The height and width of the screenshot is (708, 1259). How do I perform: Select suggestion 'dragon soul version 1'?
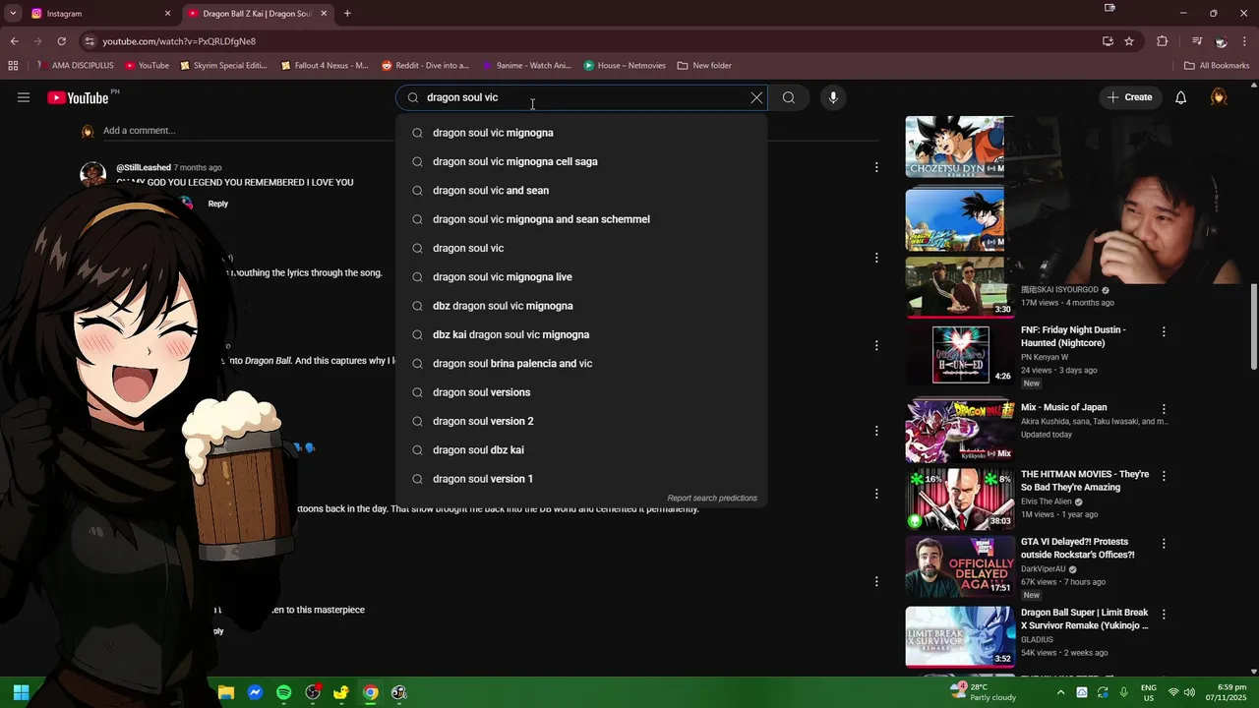tap(581, 479)
